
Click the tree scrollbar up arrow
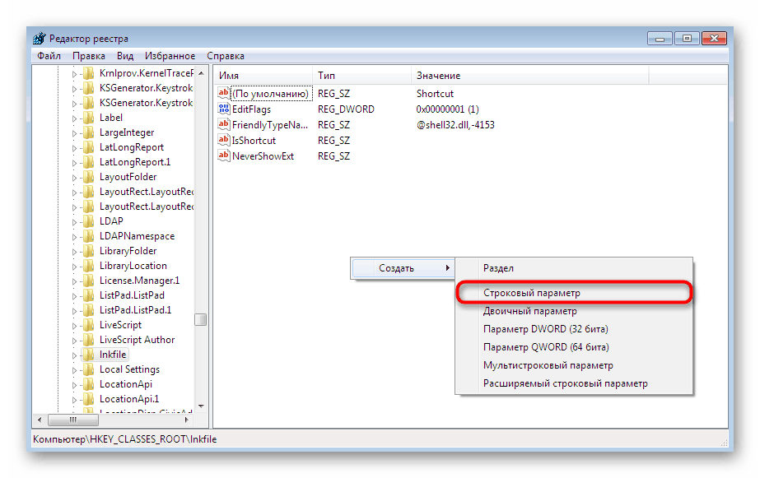pyautogui.click(x=201, y=73)
